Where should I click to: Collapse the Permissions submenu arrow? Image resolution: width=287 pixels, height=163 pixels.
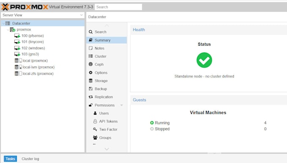[x=122, y=105]
